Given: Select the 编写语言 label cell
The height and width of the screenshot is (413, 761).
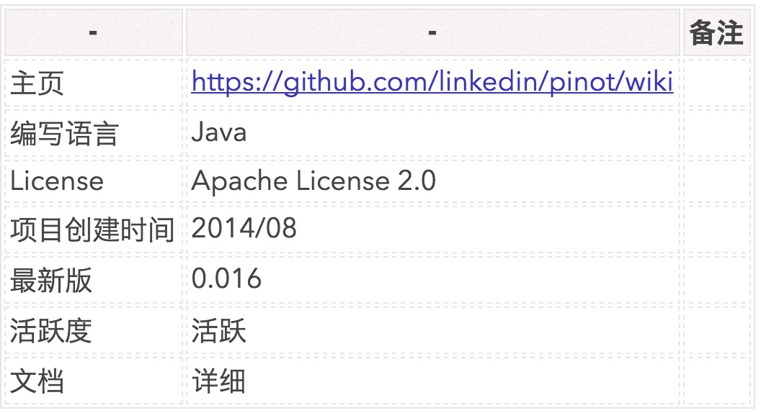Looking at the screenshot, I should [64, 134].
